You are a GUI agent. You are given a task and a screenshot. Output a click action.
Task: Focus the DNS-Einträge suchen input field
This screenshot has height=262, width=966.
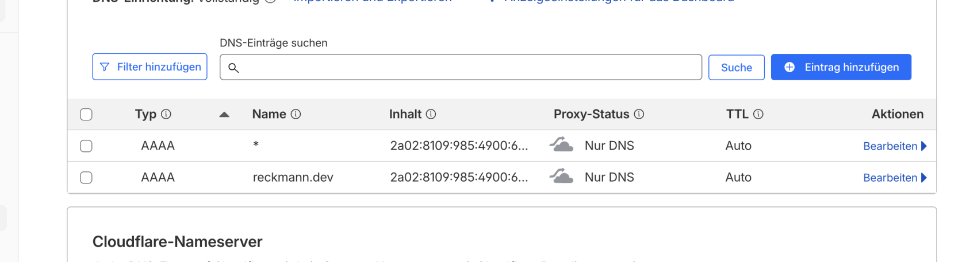461,67
